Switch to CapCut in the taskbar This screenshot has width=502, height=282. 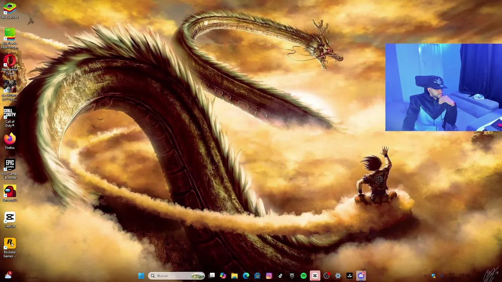tap(315, 276)
